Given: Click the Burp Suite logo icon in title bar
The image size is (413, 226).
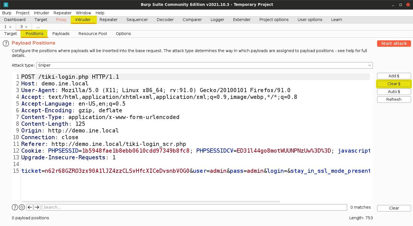Looking at the screenshot, I should click(6, 4).
